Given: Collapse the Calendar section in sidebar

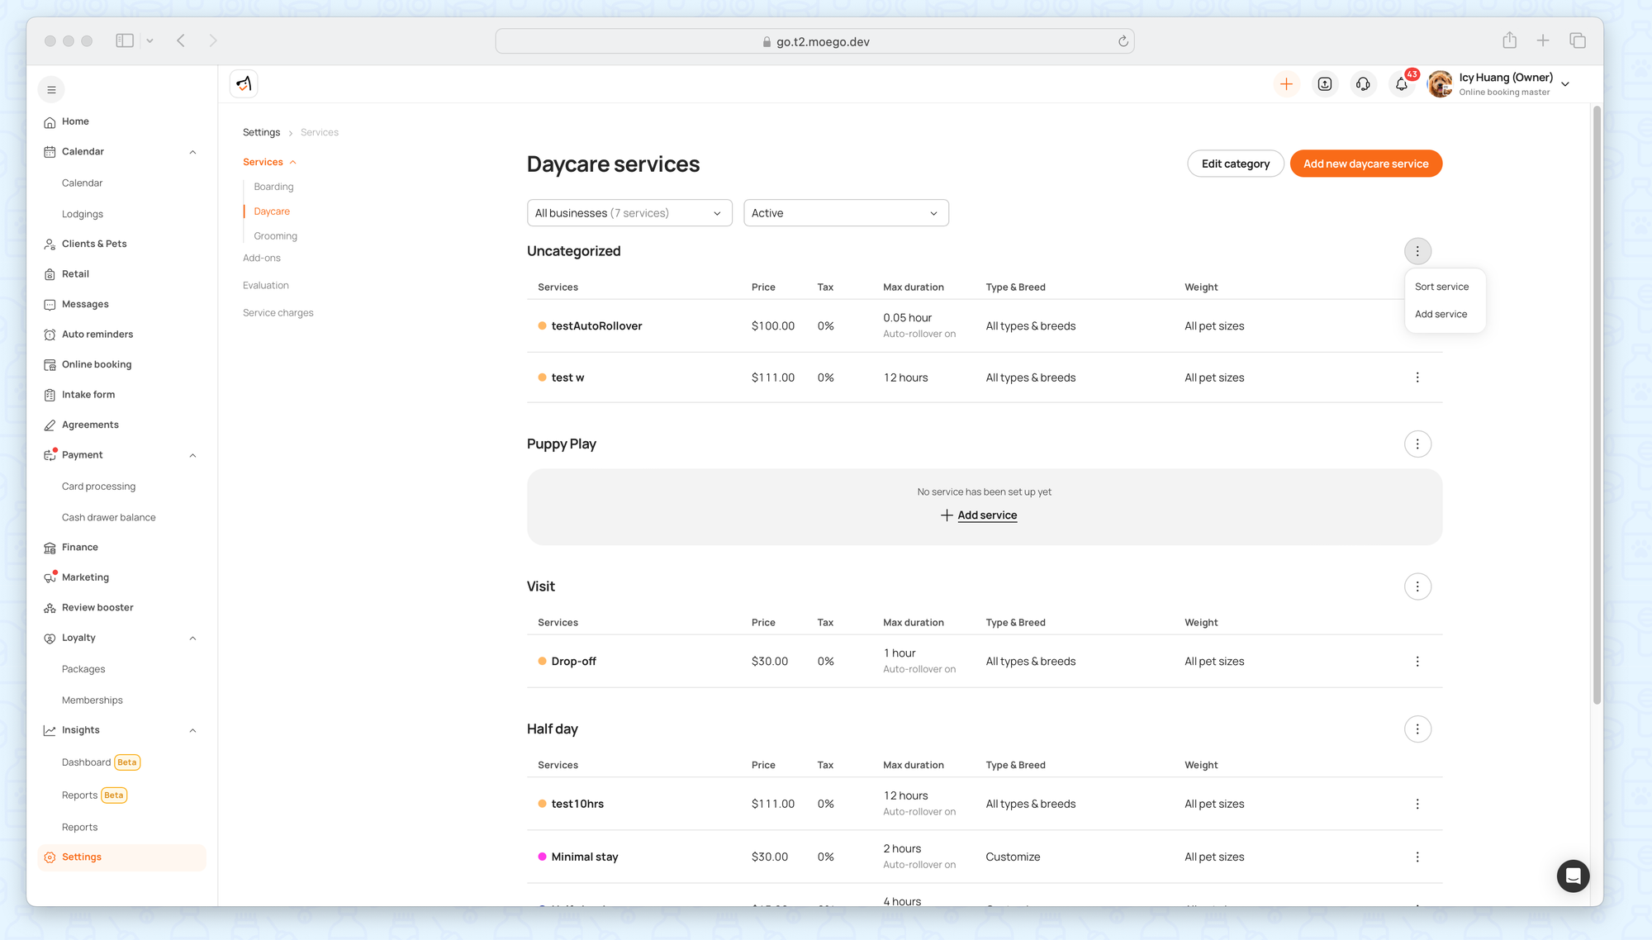Looking at the screenshot, I should [192, 152].
